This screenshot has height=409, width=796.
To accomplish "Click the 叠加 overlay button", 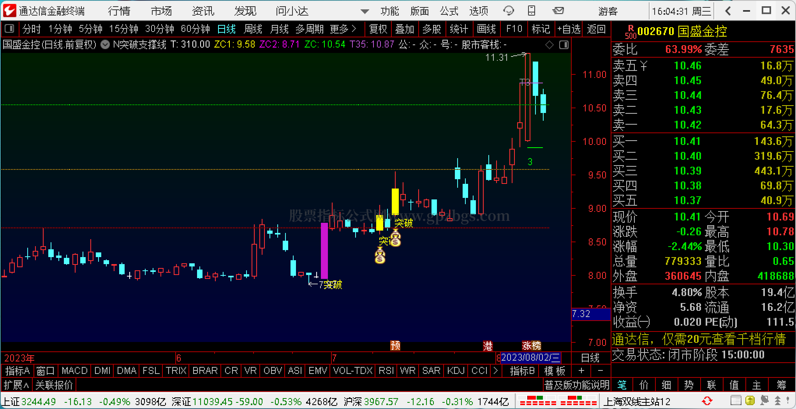I will 405,29.
